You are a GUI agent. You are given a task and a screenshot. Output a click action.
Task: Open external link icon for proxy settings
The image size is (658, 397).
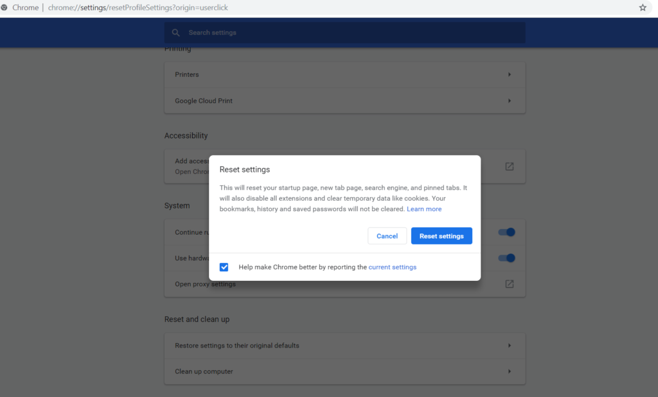510,284
